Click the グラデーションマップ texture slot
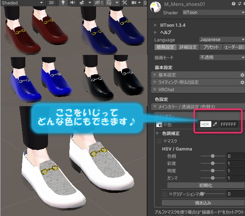 tap(164, 194)
